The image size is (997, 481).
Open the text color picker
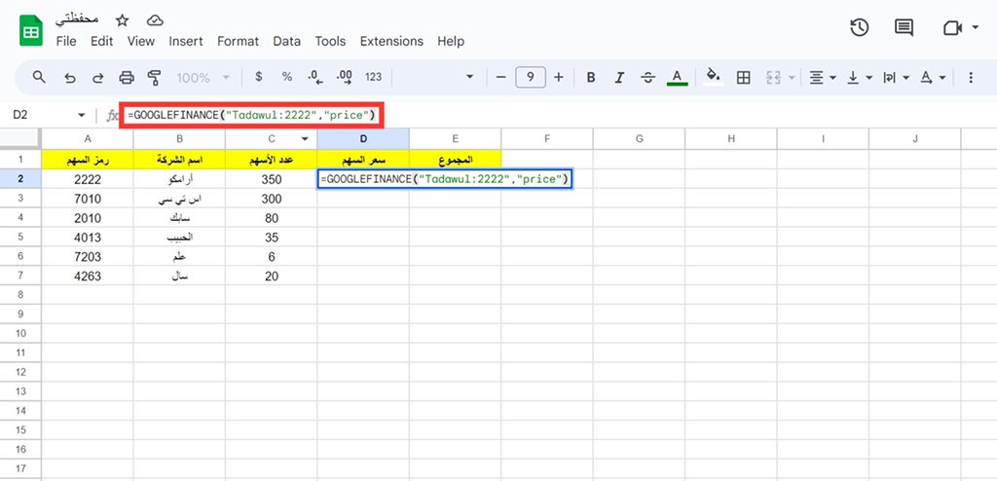tap(678, 78)
